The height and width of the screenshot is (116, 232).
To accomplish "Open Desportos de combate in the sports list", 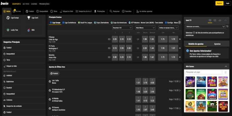I will click(x=24, y=106).
